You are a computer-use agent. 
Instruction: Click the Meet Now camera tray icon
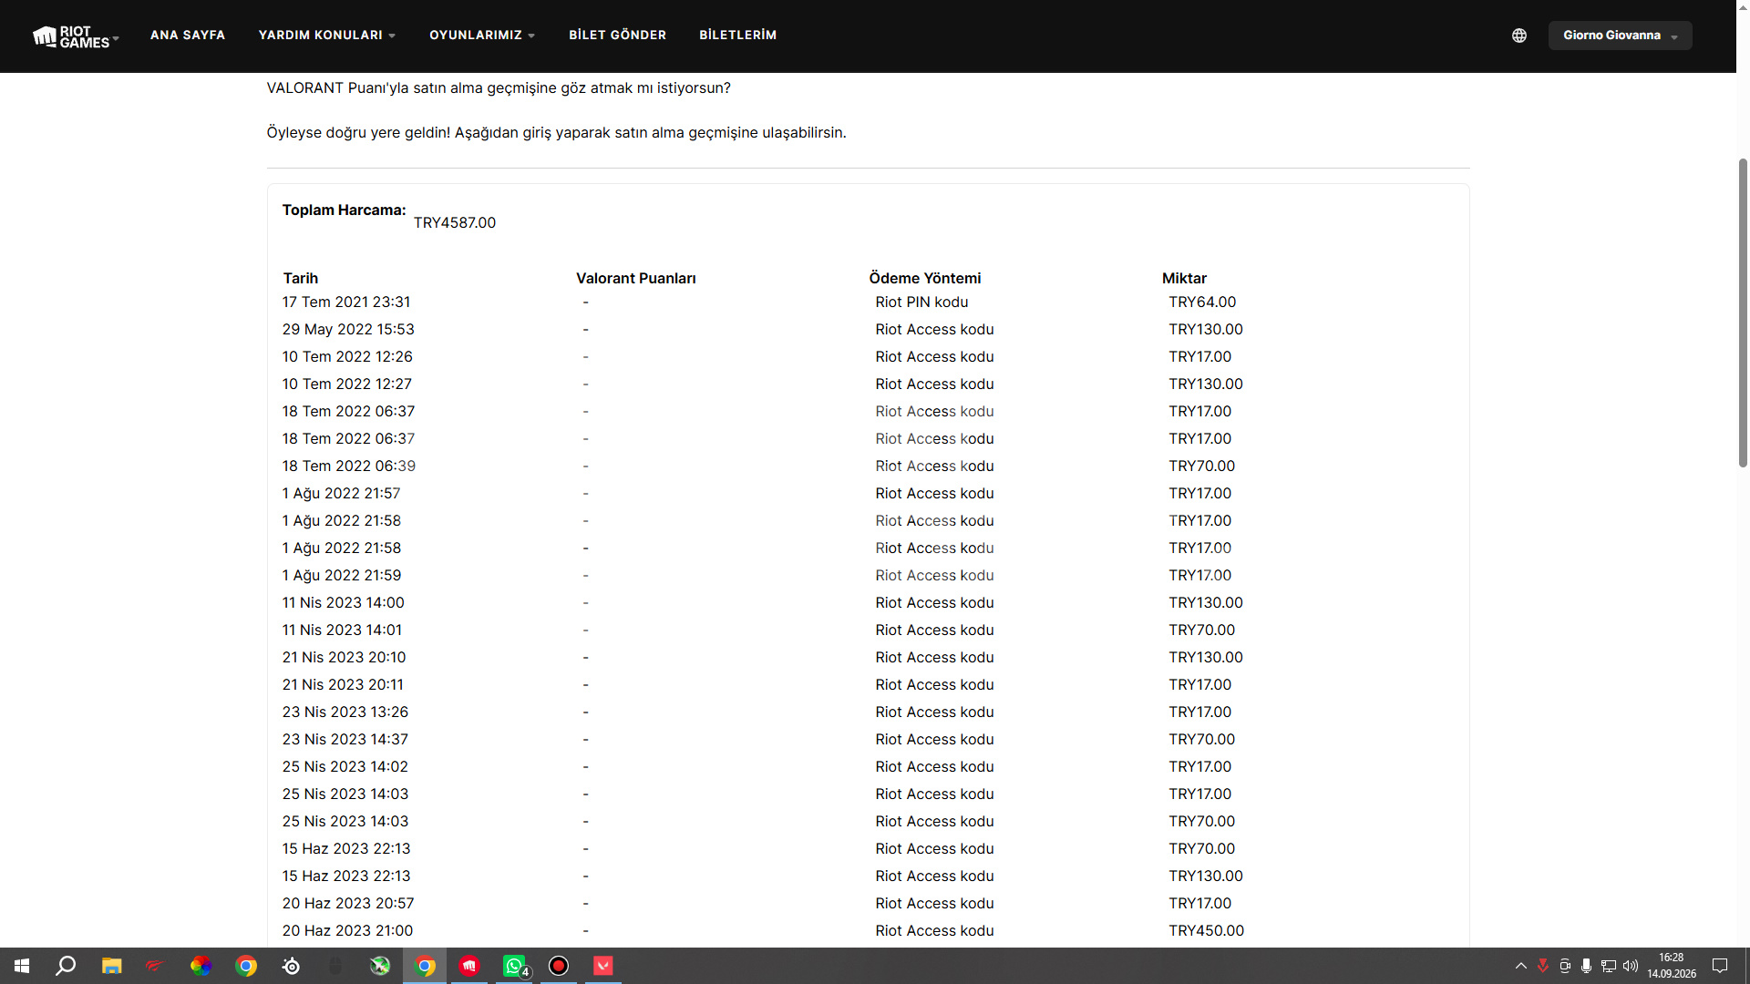(1565, 966)
